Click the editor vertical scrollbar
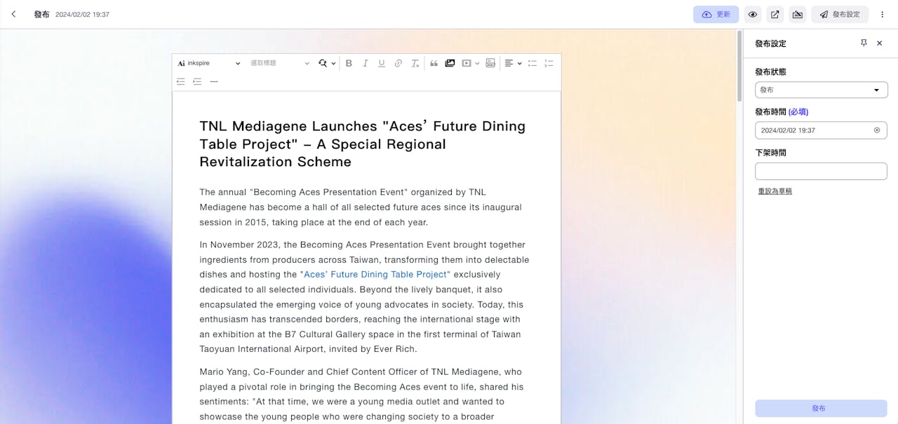This screenshot has width=898, height=424. (x=739, y=67)
